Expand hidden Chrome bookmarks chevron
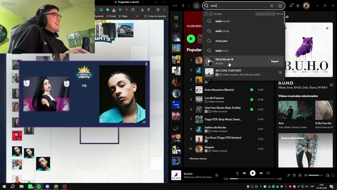The image size is (337, 190). 137,16
